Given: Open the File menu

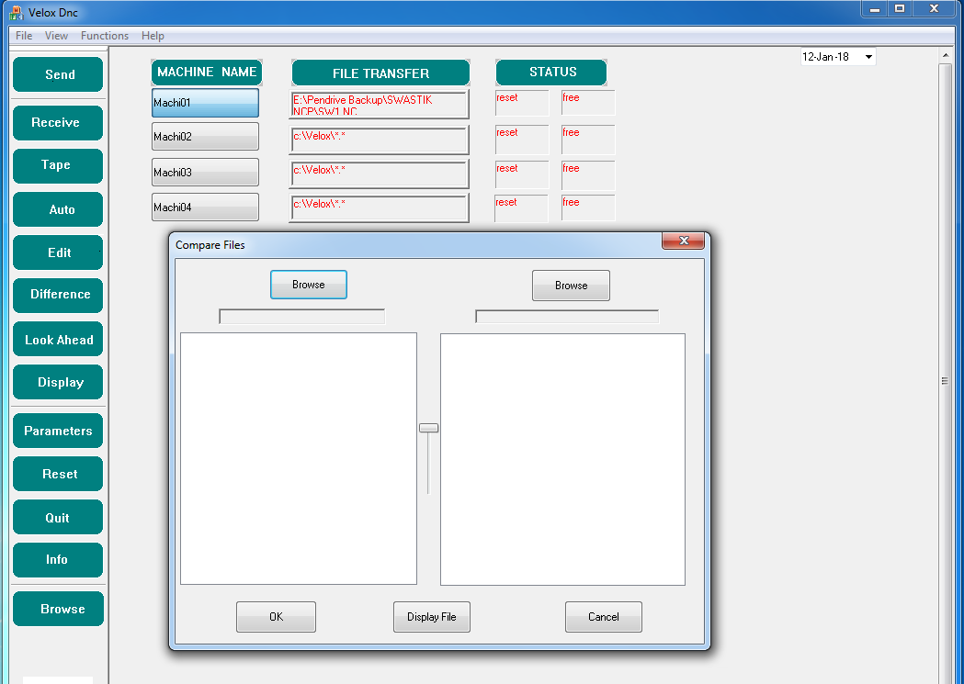Looking at the screenshot, I should (x=24, y=36).
